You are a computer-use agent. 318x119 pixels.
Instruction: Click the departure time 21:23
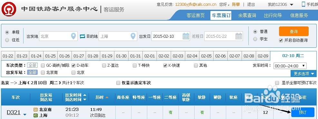(x=72, y=109)
